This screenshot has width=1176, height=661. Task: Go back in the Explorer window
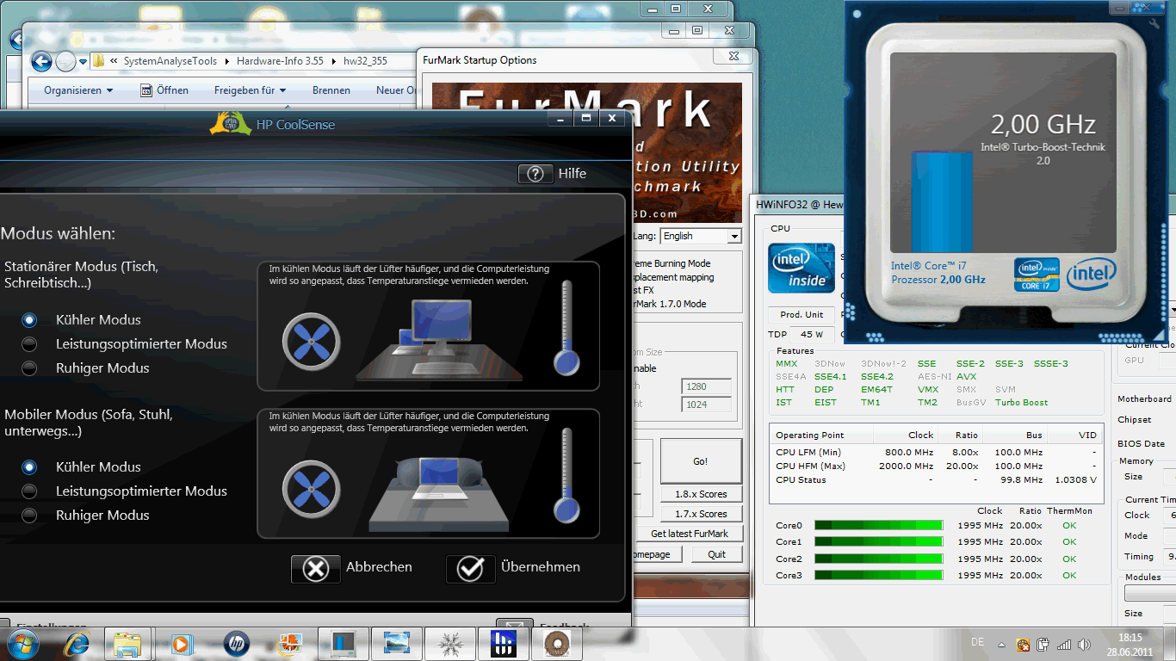click(40, 61)
